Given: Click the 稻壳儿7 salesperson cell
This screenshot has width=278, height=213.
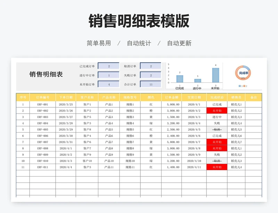Looking at the screenshot, I should [x=236, y=142].
